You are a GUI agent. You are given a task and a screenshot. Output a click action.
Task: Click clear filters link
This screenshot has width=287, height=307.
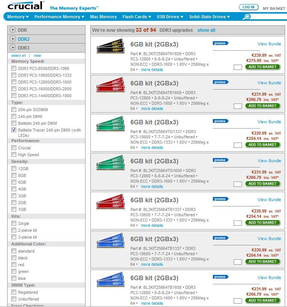pos(37,56)
